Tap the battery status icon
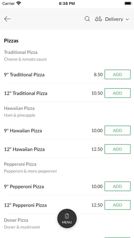Image resolution: width=134 pixels, height=238 pixels. pyautogui.click(x=128, y=3)
